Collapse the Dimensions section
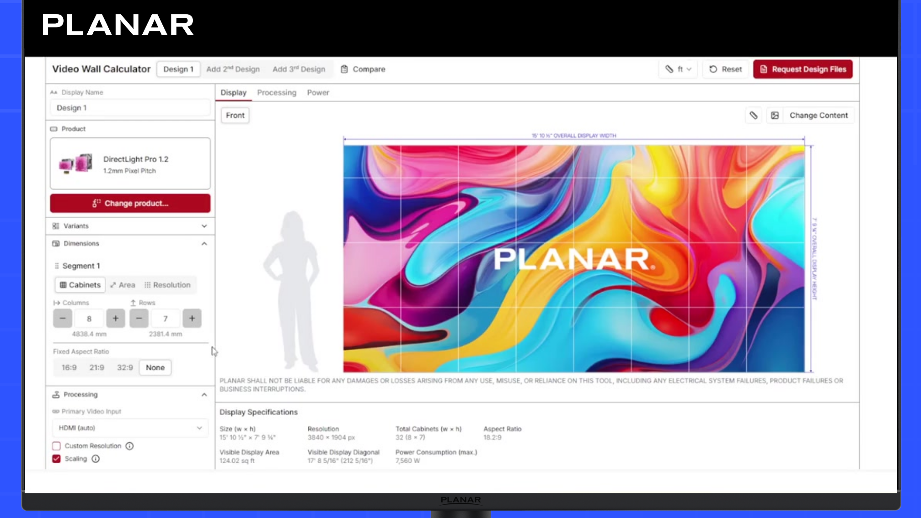The image size is (921, 518). [x=204, y=244]
